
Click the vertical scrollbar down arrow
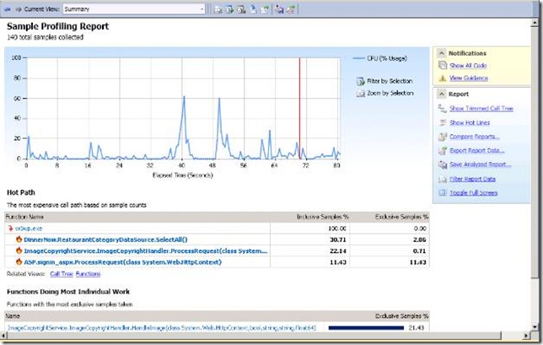click(x=535, y=326)
